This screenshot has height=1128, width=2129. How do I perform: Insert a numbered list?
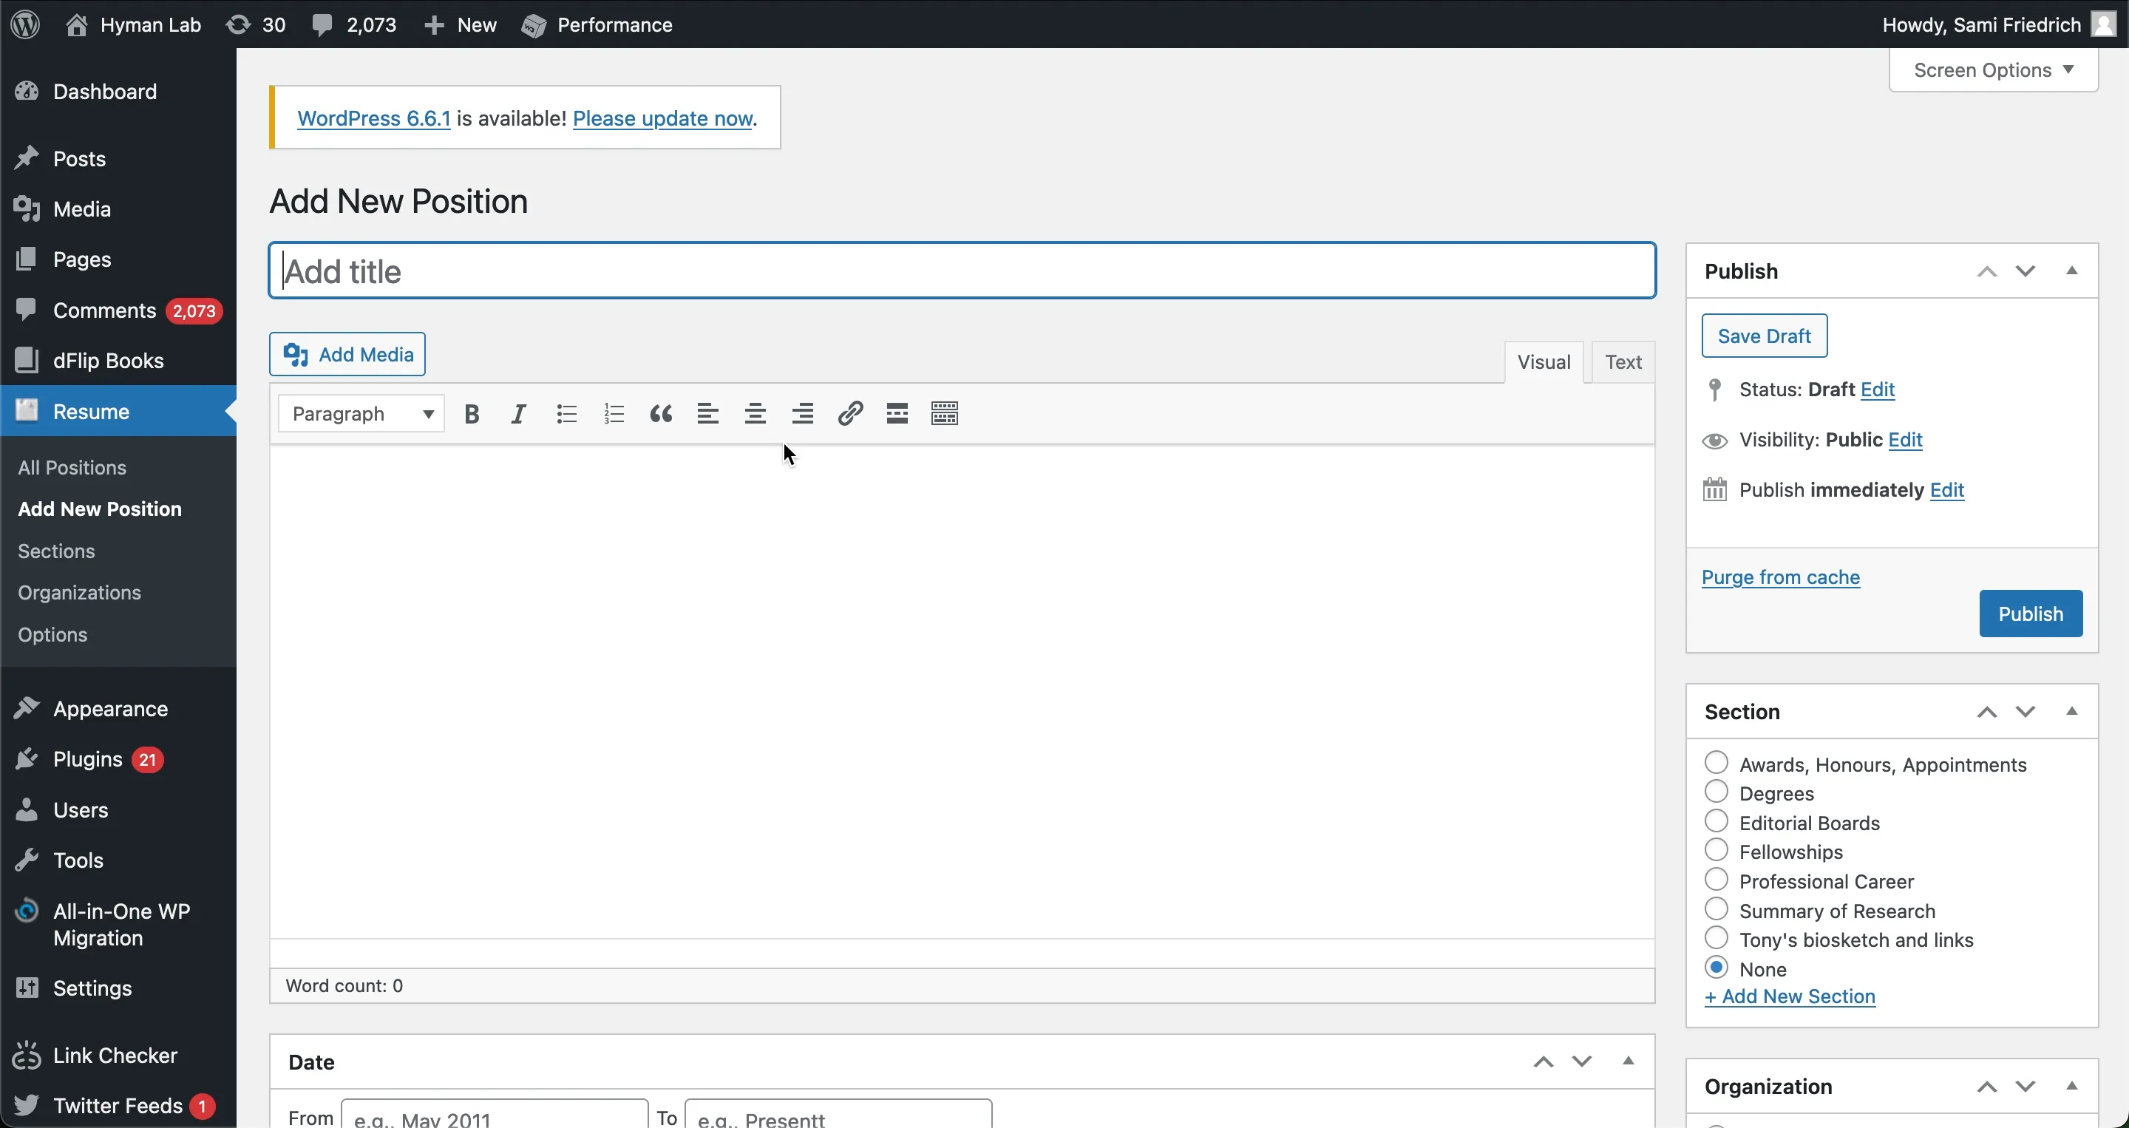click(x=614, y=414)
